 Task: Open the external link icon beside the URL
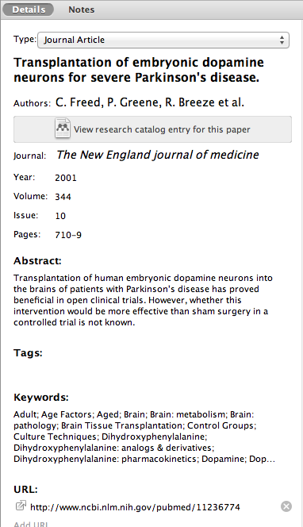click(x=21, y=506)
